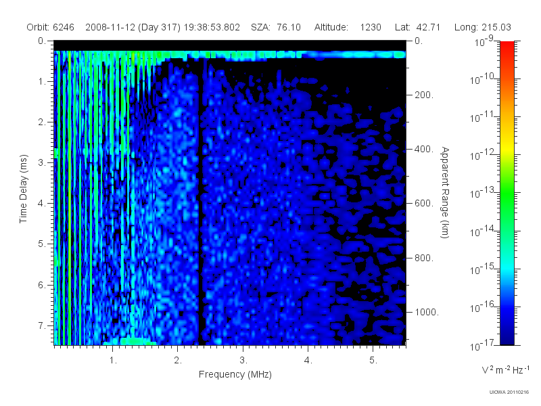Click the 4. tick label on time delay axis
The width and height of the screenshot is (541, 406).
pos(42,204)
